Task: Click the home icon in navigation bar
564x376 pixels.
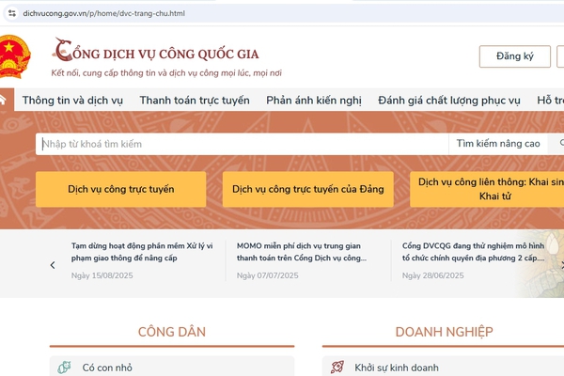Action: click(x=4, y=99)
